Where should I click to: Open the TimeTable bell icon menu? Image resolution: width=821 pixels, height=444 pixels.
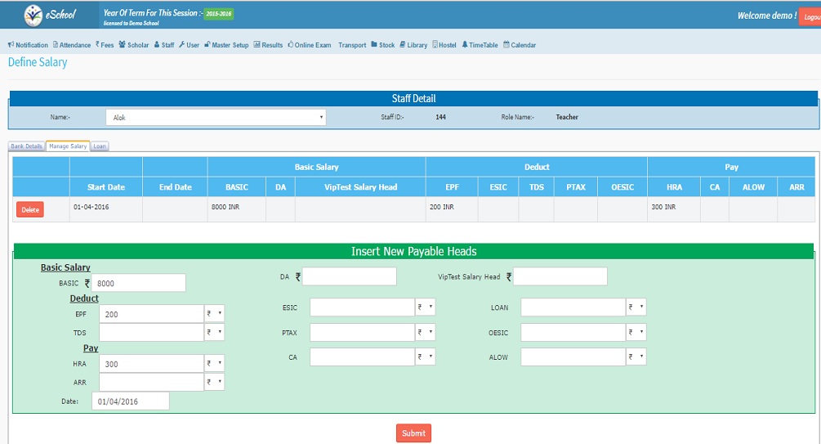(465, 45)
